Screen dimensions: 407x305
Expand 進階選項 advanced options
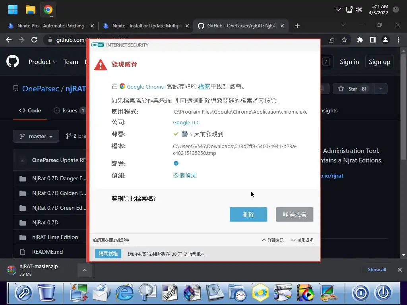click(302, 240)
